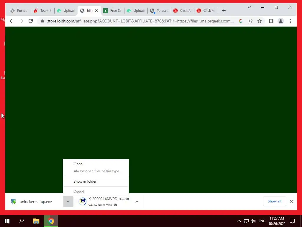Click Chrome icon in taskbar
The image size is (302, 227).
click(51, 221)
